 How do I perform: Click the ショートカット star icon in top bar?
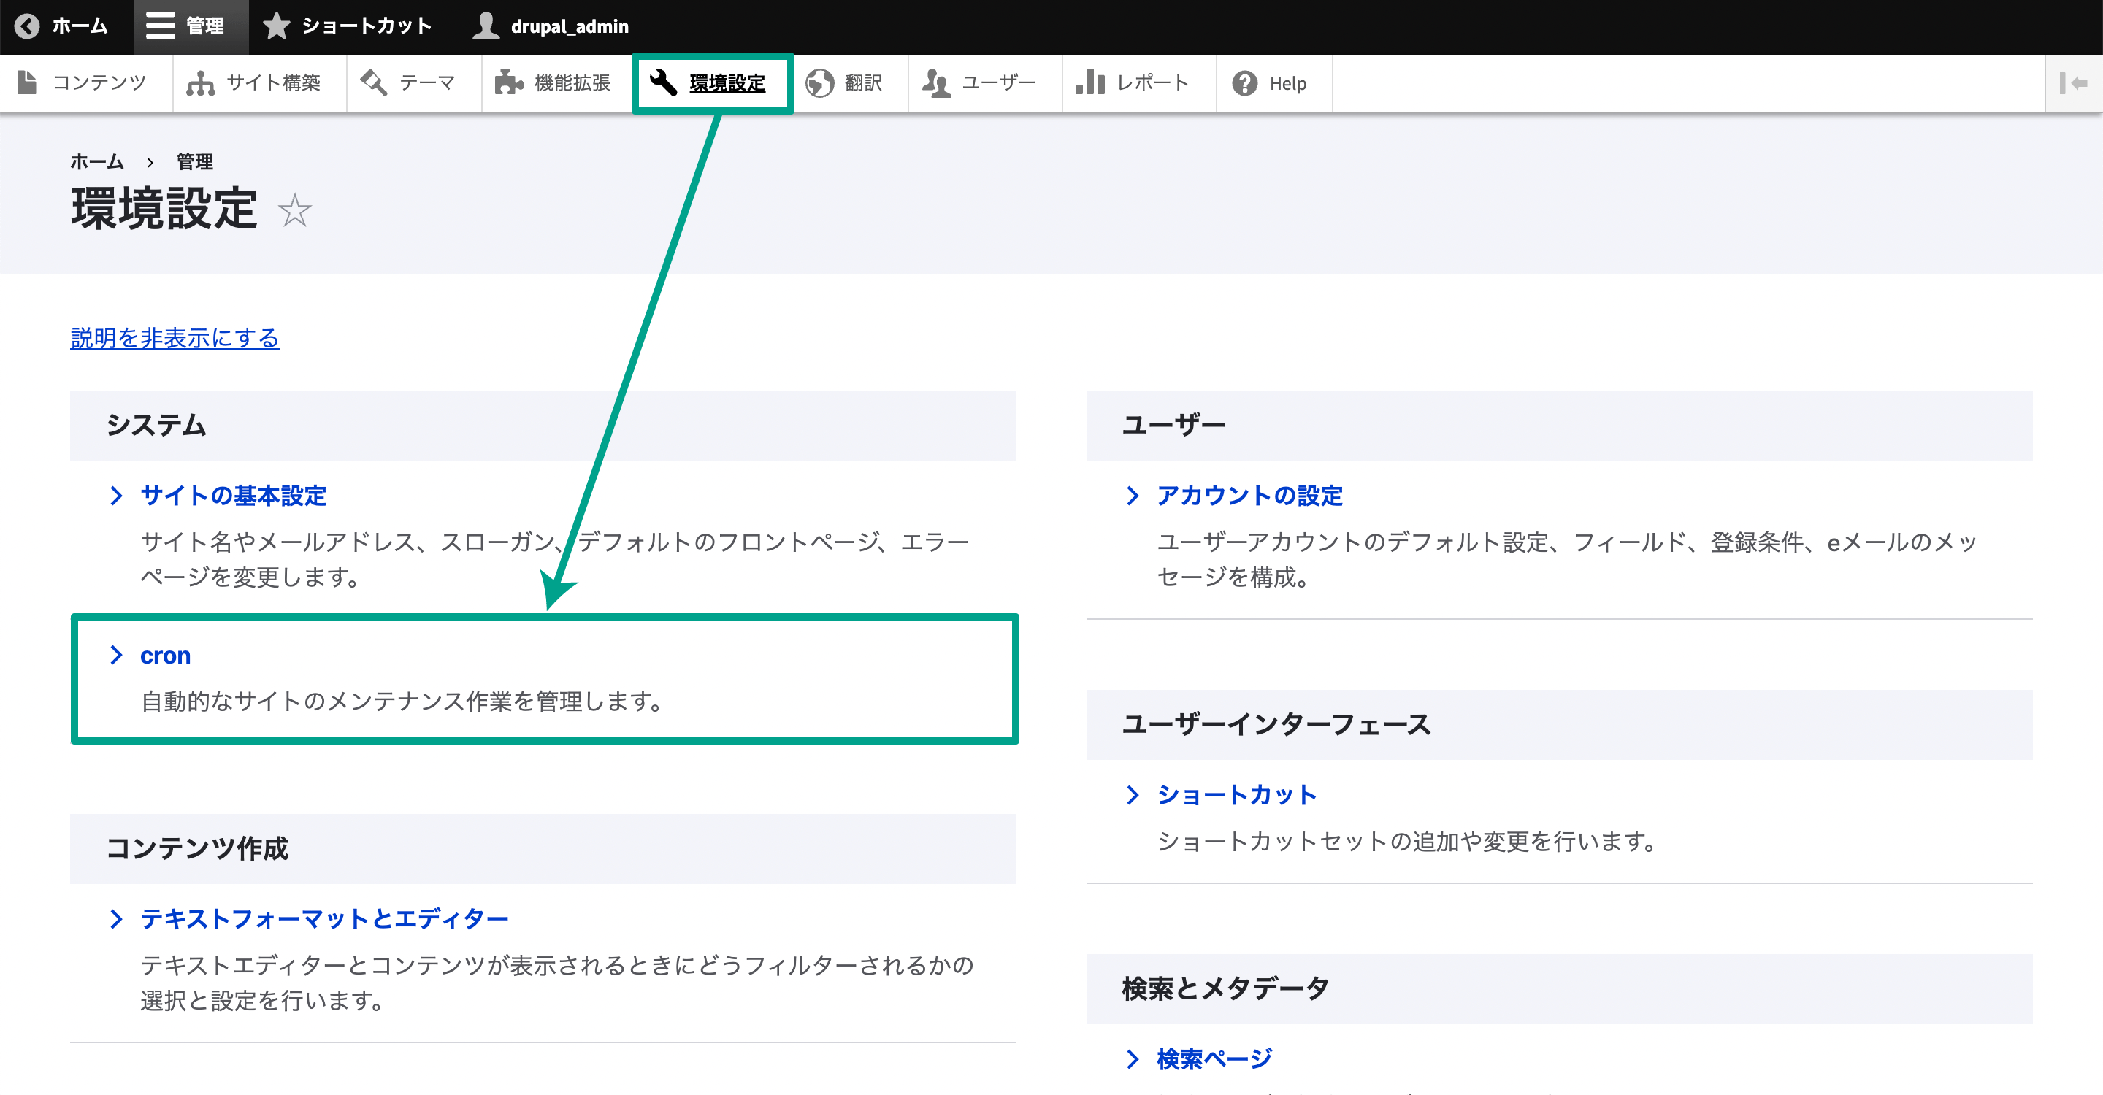[x=277, y=26]
